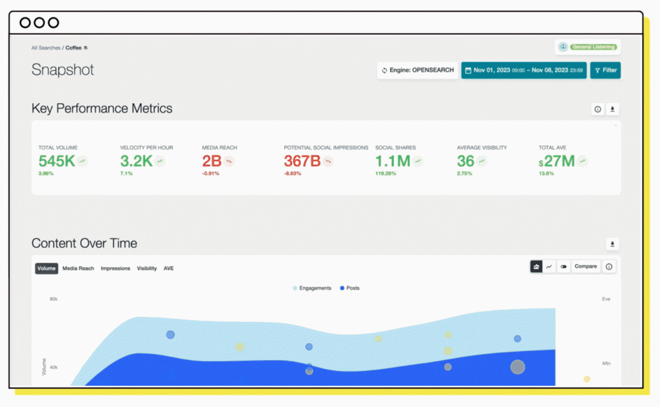Open Content Over Time info icon
The width and height of the screenshot is (660, 407).
[609, 267]
